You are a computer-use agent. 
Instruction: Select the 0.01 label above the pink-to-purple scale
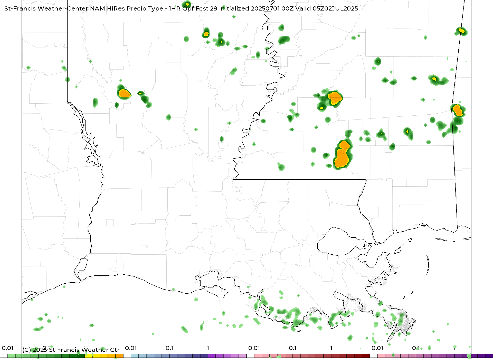tap(377, 348)
